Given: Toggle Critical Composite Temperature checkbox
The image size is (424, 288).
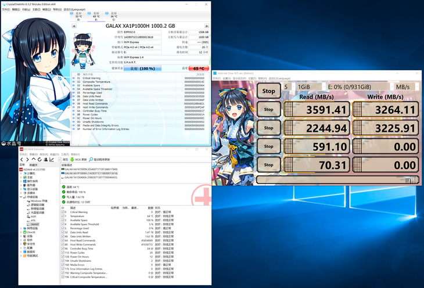Looking at the screenshot, I should [x=63, y=277].
